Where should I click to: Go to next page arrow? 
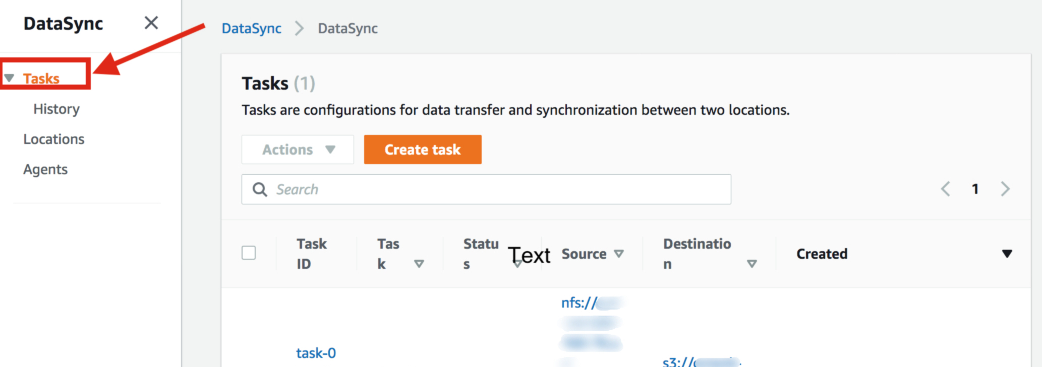click(x=1005, y=189)
